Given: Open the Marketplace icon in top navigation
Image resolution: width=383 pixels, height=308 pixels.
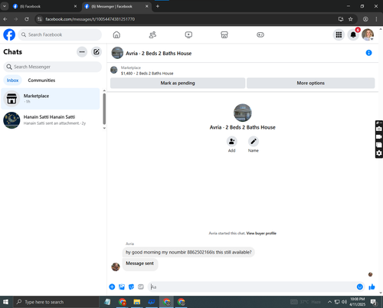Looking at the screenshot, I should point(224,34).
